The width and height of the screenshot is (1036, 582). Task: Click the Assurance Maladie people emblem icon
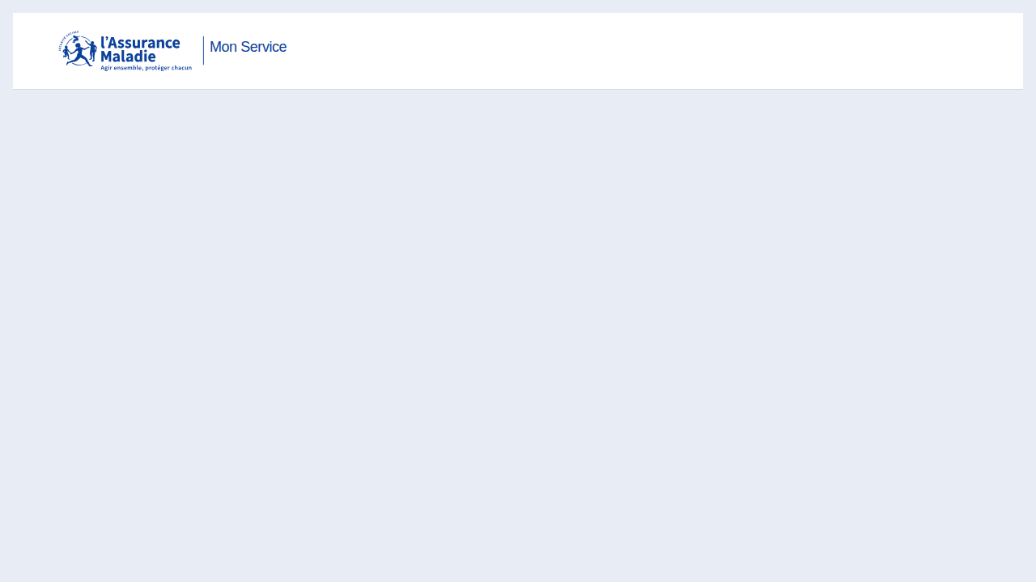pos(78,49)
